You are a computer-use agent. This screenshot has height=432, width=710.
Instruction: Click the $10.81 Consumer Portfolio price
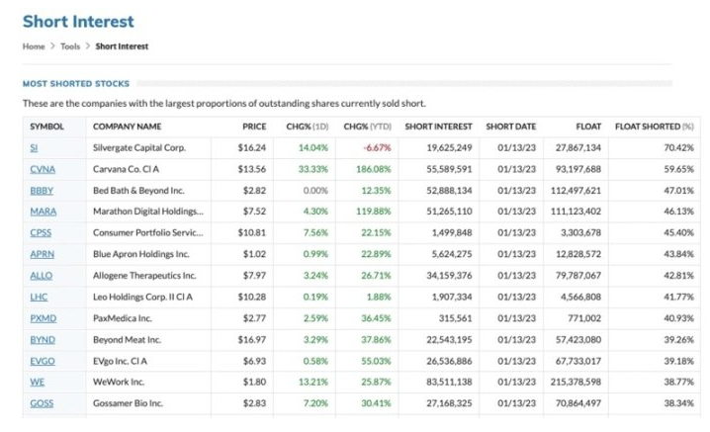click(x=252, y=232)
